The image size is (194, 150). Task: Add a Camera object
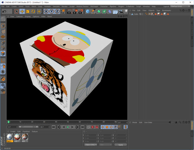(x=121, y=11)
